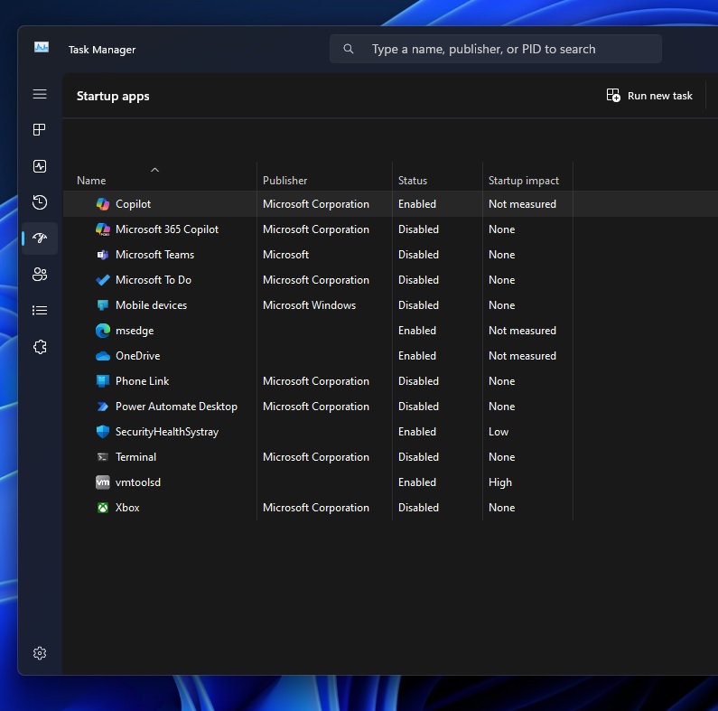Viewport: 718px width, 711px height.
Task: Open the App history page icon
Action: (x=40, y=202)
